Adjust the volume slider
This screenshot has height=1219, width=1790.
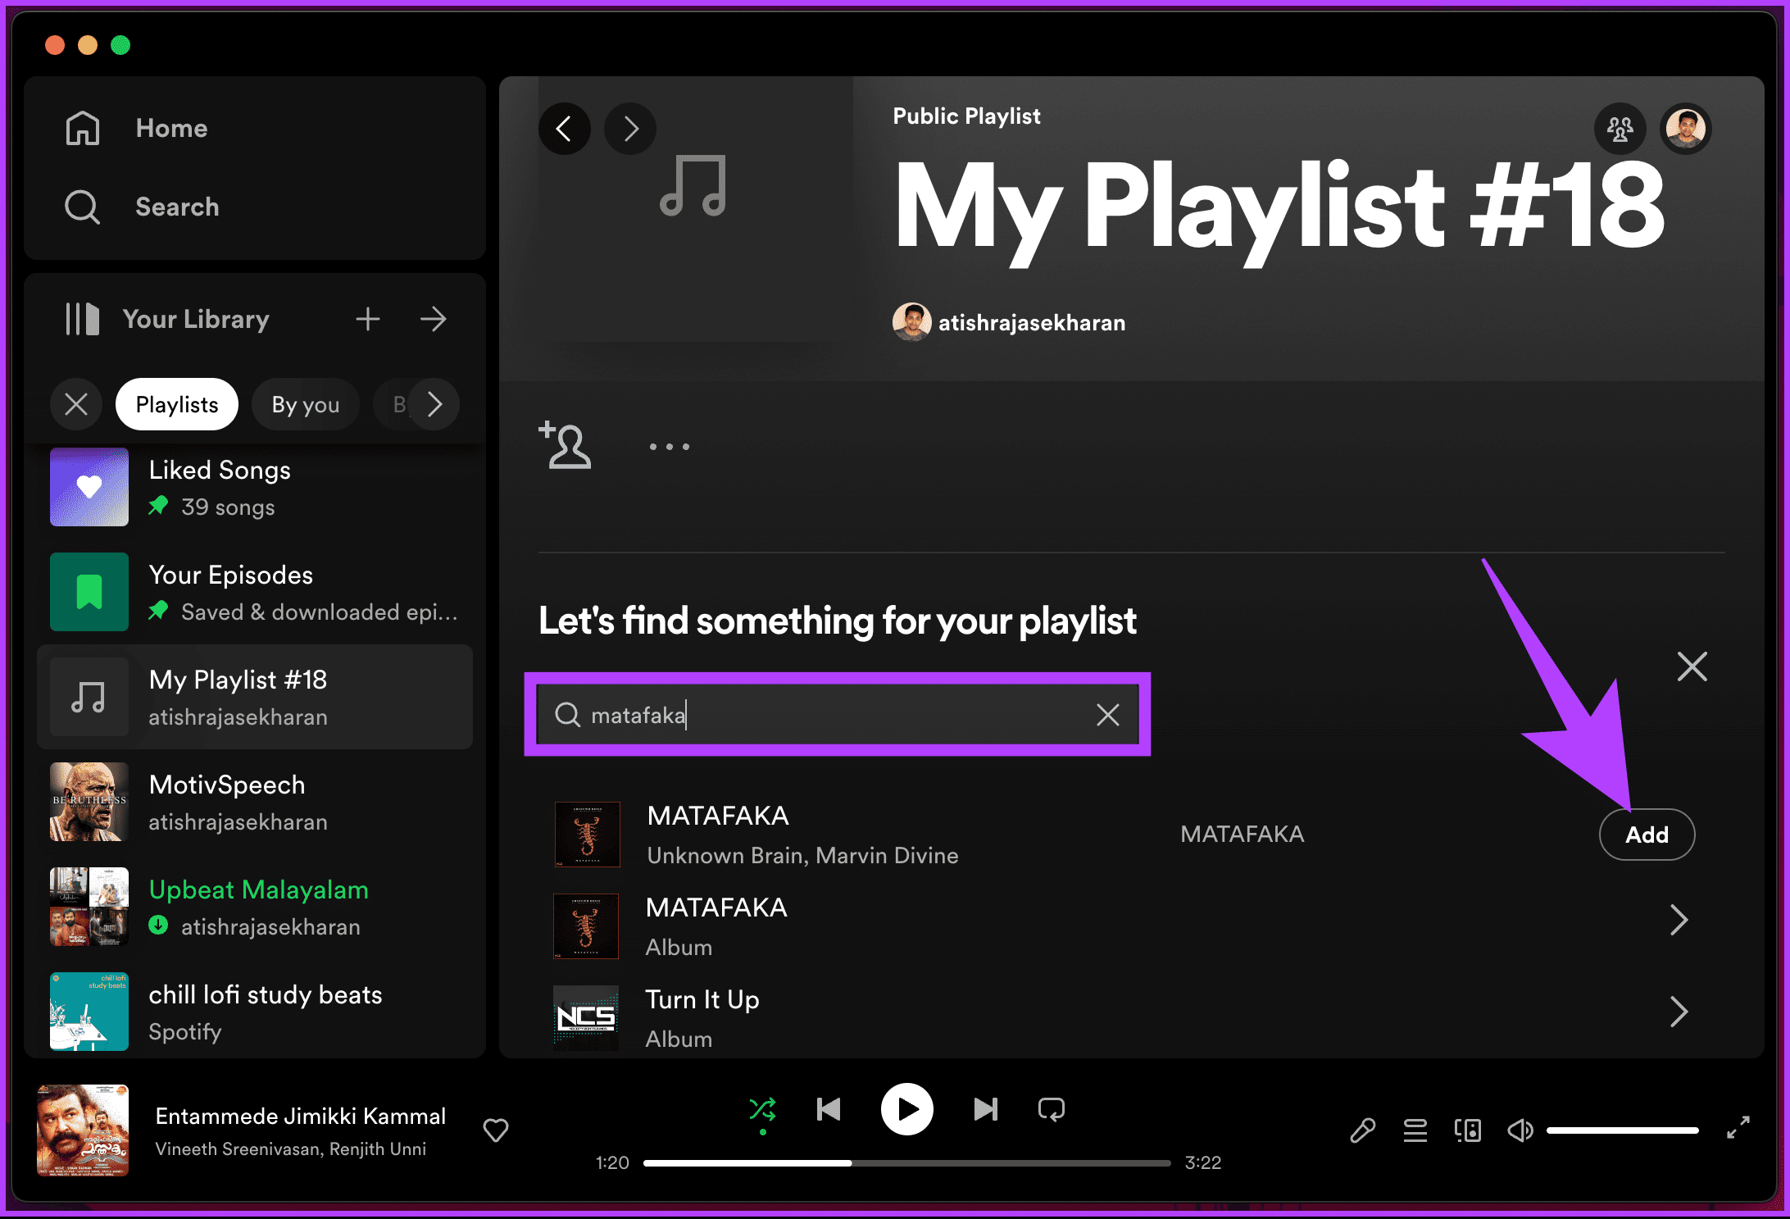tap(1622, 1130)
